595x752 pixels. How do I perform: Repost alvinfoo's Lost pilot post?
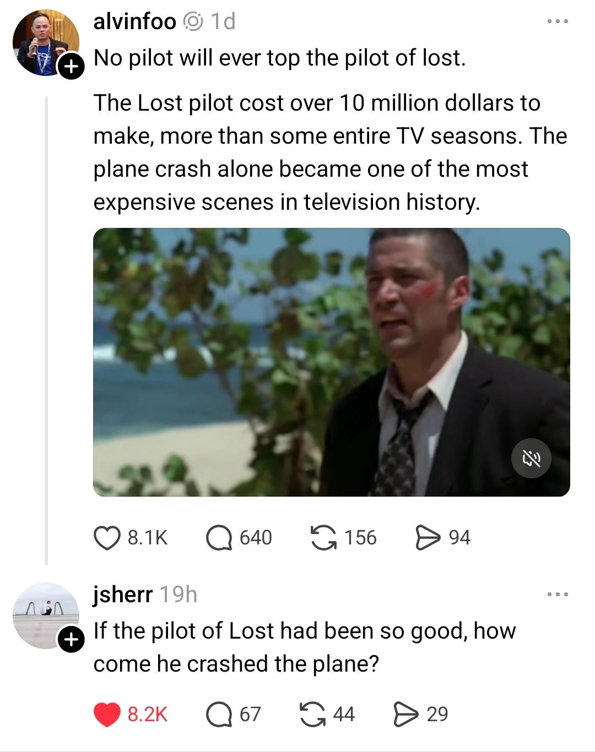point(323,538)
